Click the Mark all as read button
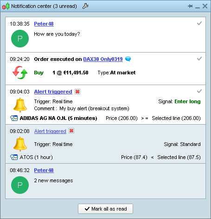Image resolution: width=211 pixels, height=219 pixels. click(x=105, y=209)
